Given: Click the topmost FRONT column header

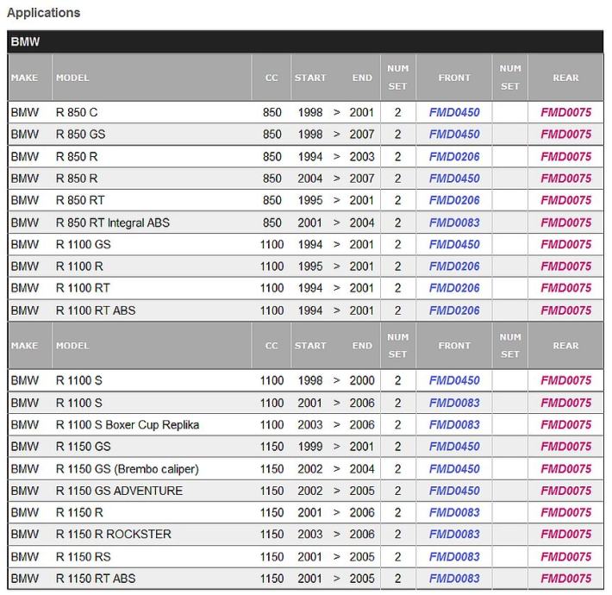Looking at the screenshot, I should [454, 78].
